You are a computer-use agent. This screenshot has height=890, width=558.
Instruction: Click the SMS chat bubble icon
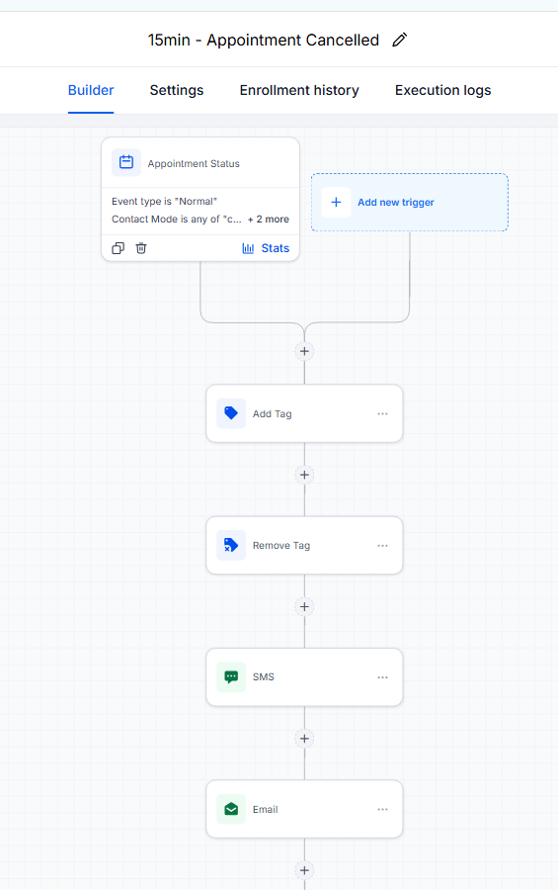[231, 676]
